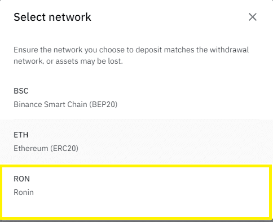273x222 pixels.
Task: Choose BEP20 as the deposit network
Action: (136, 97)
